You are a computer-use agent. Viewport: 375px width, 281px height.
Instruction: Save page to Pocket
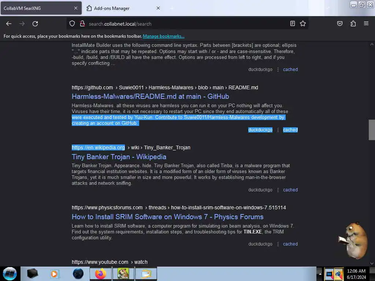(339, 23)
